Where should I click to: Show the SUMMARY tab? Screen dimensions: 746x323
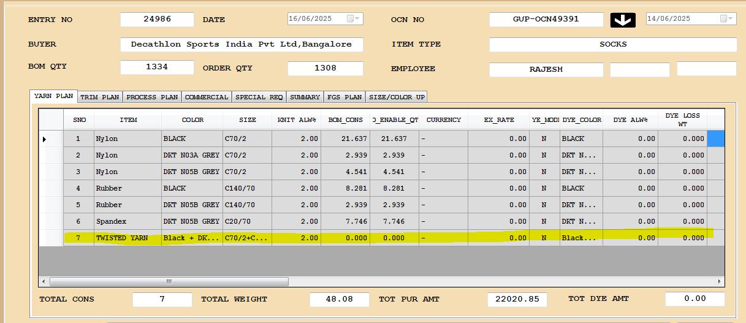point(305,97)
